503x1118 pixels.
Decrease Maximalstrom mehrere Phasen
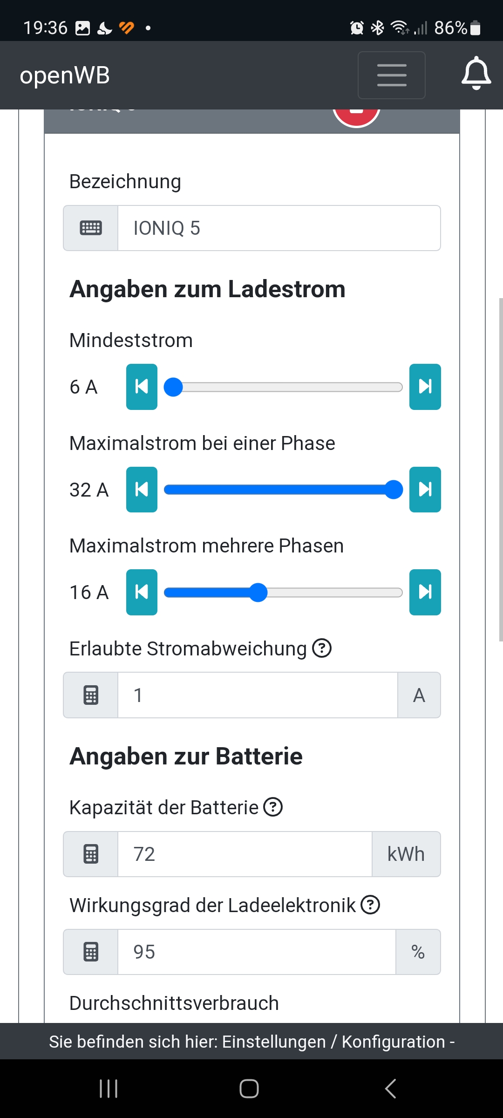(x=142, y=592)
